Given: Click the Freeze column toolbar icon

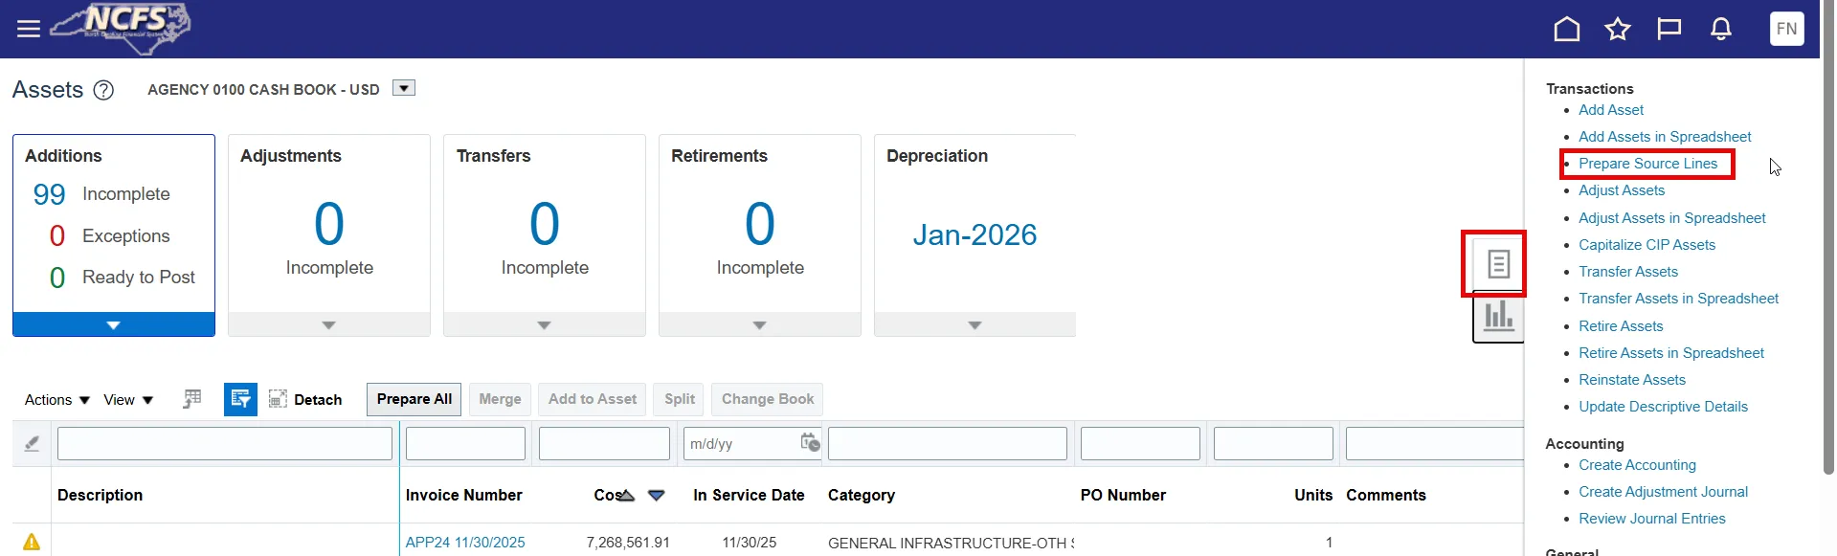Looking at the screenshot, I should pos(192,399).
